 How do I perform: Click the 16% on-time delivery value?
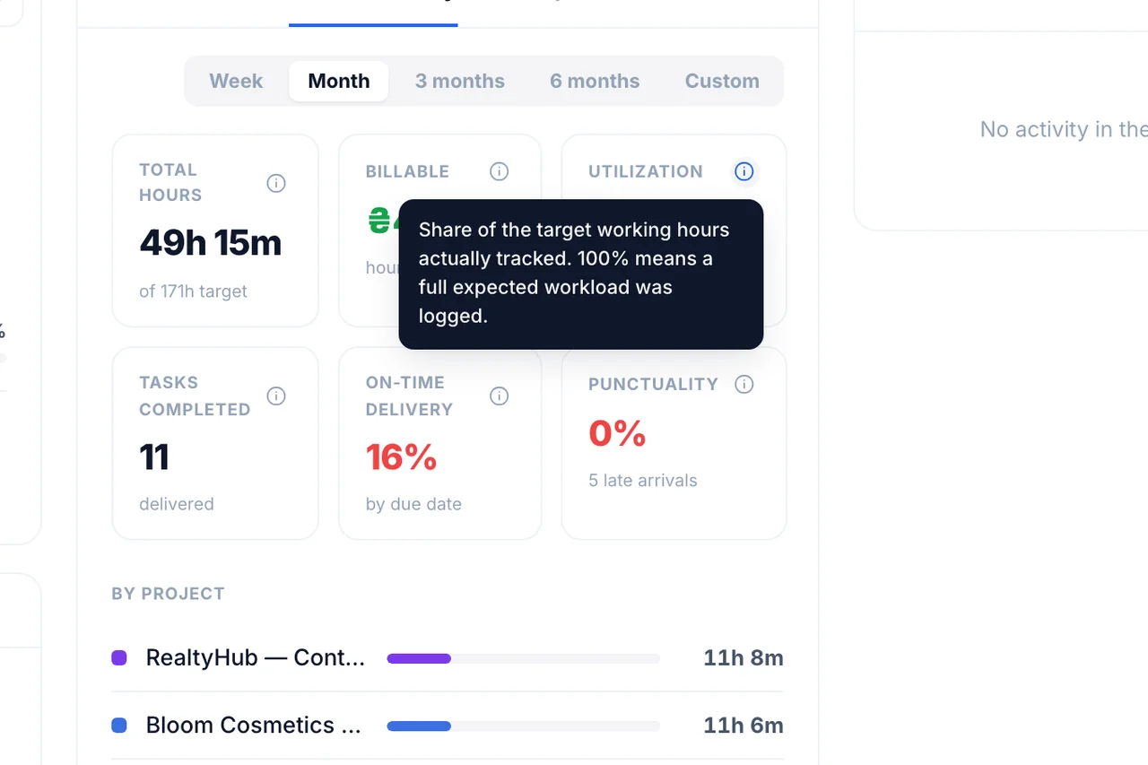pyautogui.click(x=401, y=457)
